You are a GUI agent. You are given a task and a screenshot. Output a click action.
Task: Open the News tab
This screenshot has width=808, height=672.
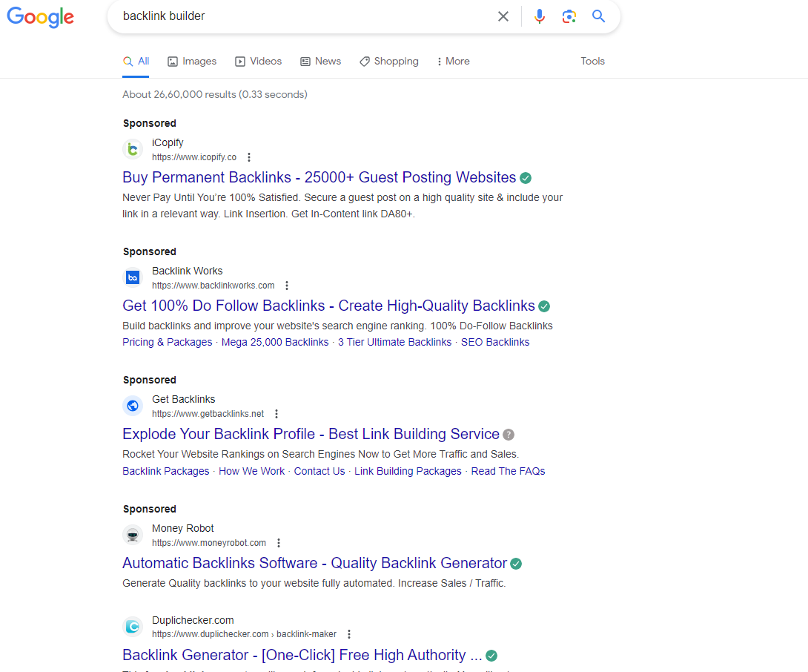click(x=320, y=62)
